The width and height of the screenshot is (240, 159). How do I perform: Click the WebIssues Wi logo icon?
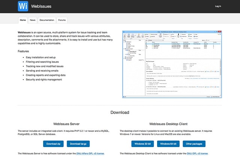tap(23, 6)
